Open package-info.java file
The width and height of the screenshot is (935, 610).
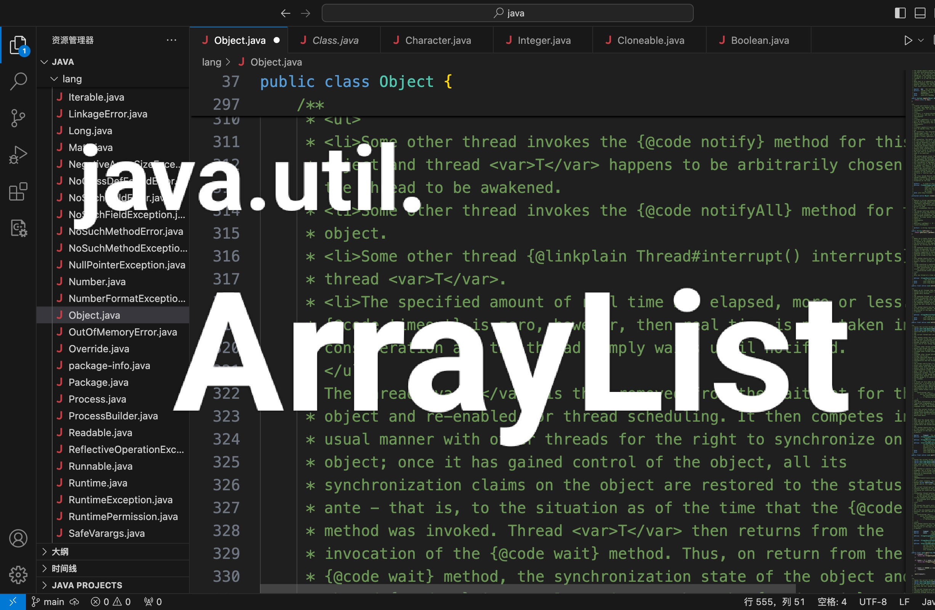point(113,366)
